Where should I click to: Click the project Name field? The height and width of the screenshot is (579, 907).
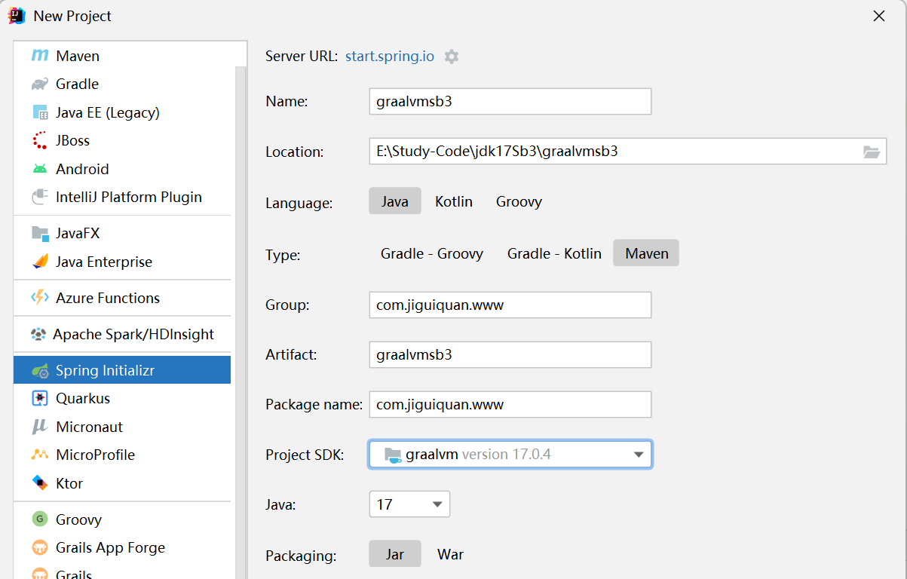tap(510, 102)
